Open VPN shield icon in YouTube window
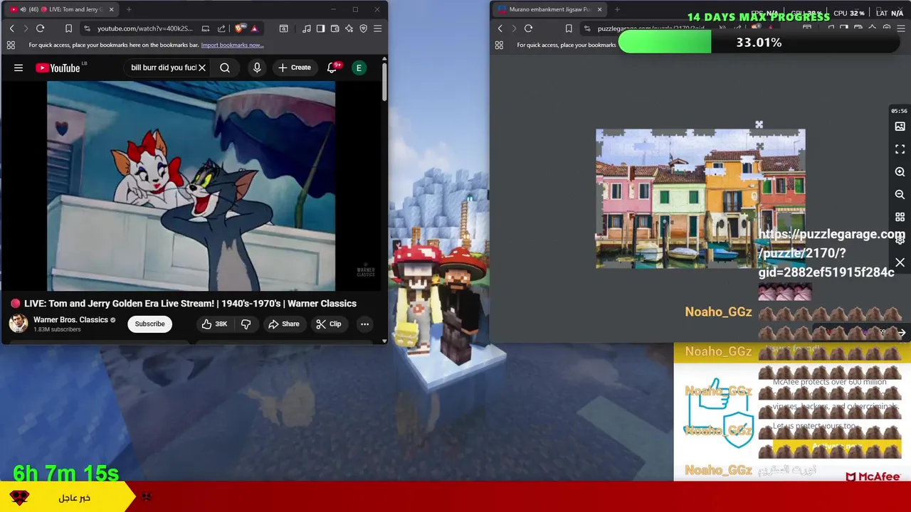 click(x=363, y=28)
